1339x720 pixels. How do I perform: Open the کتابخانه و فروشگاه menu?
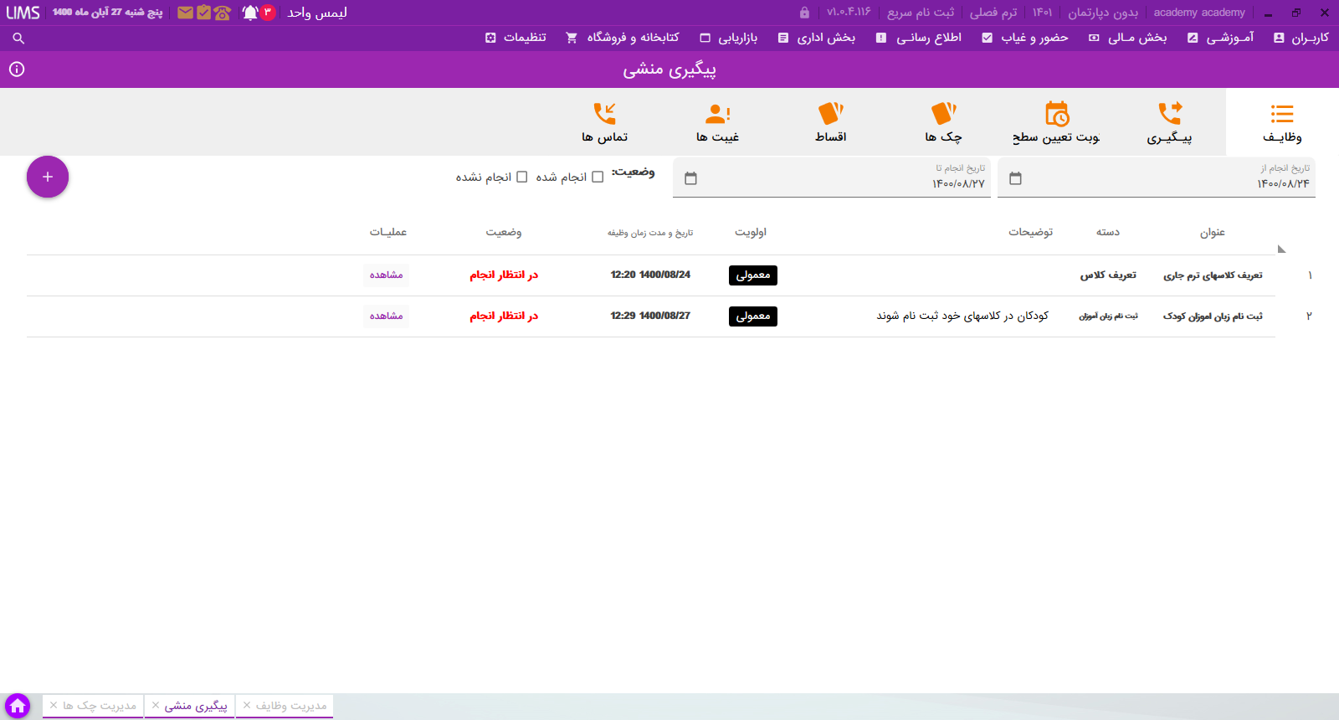623,38
